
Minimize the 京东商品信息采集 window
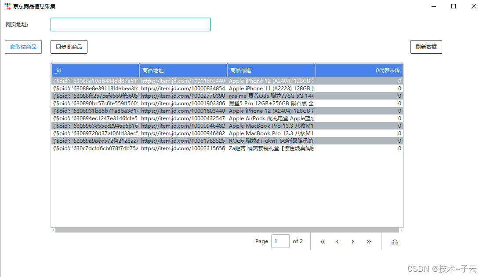tap(434, 6)
